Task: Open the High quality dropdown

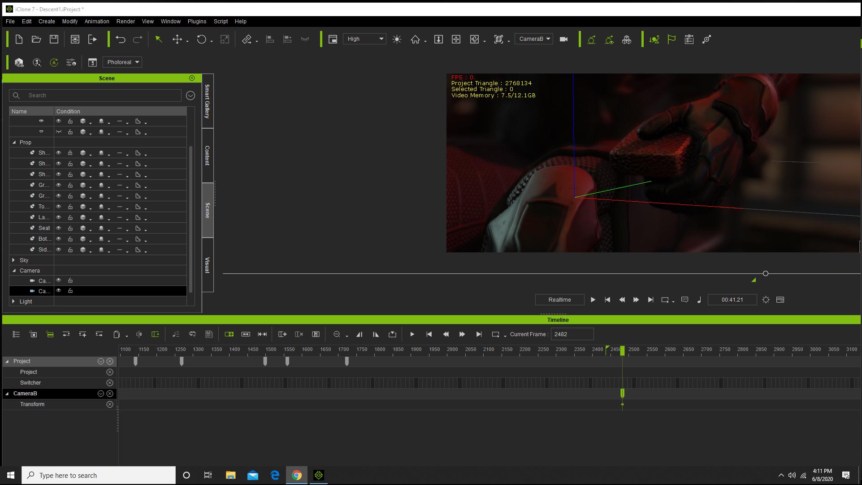Action: tap(364, 39)
